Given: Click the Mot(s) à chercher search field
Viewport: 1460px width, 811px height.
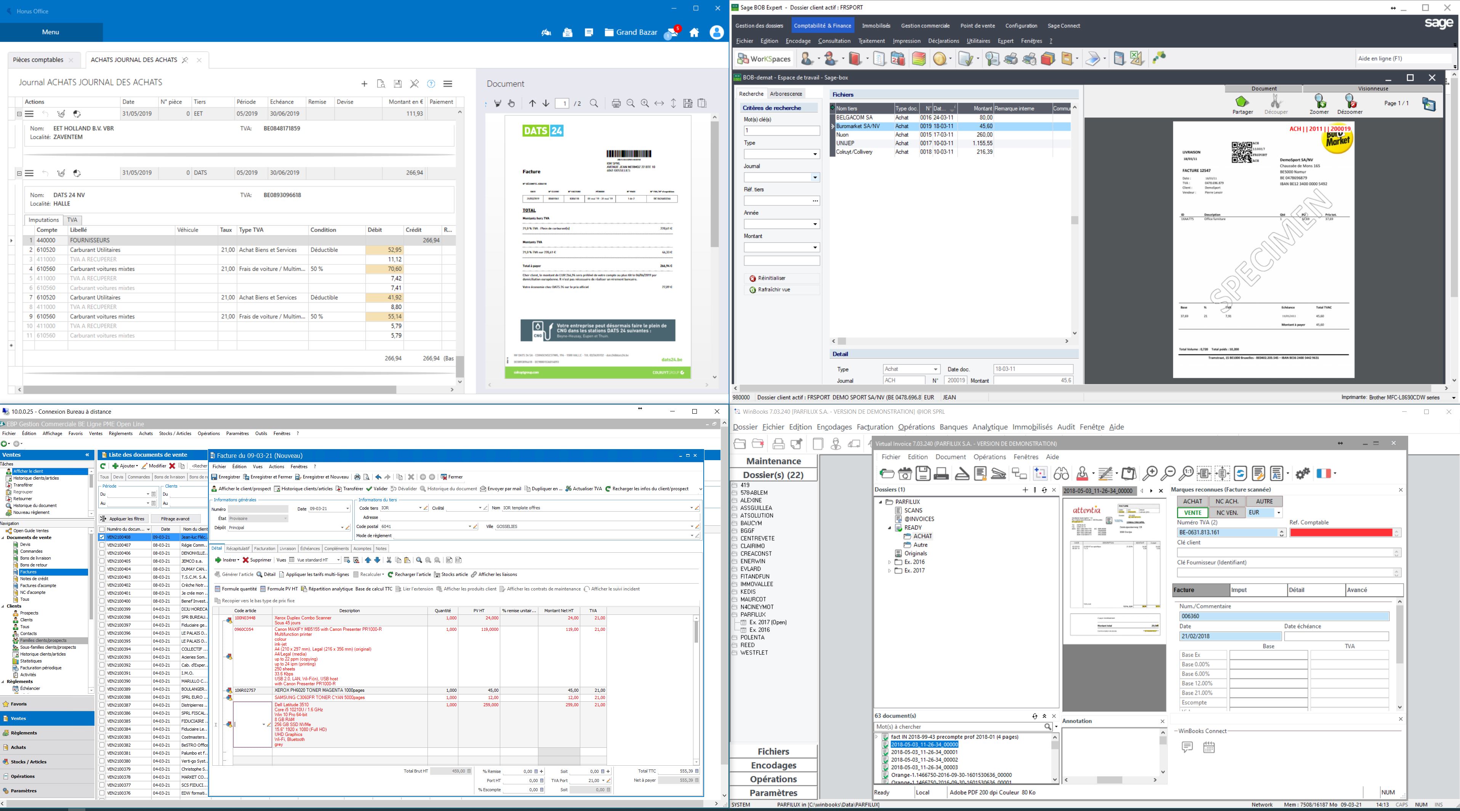Looking at the screenshot, I should (x=960, y=726).
